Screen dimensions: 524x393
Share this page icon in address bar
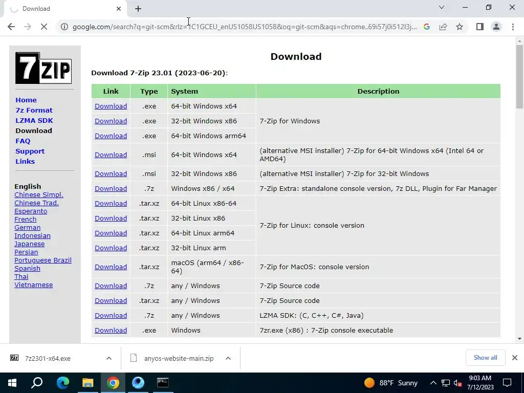pos(443,27)
